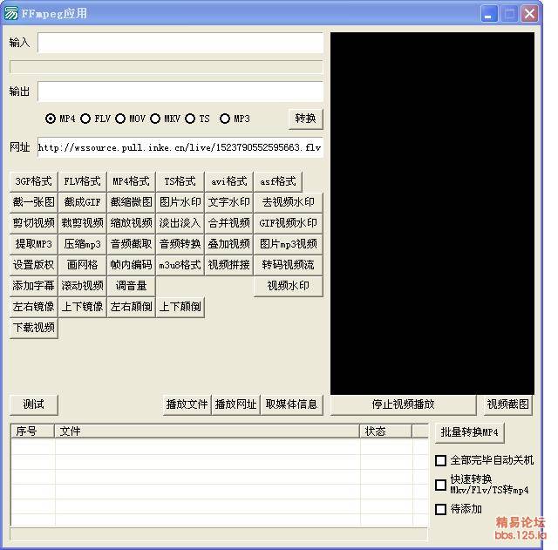Click the 批量转换MP4 batch convert button

coord(469,432)
